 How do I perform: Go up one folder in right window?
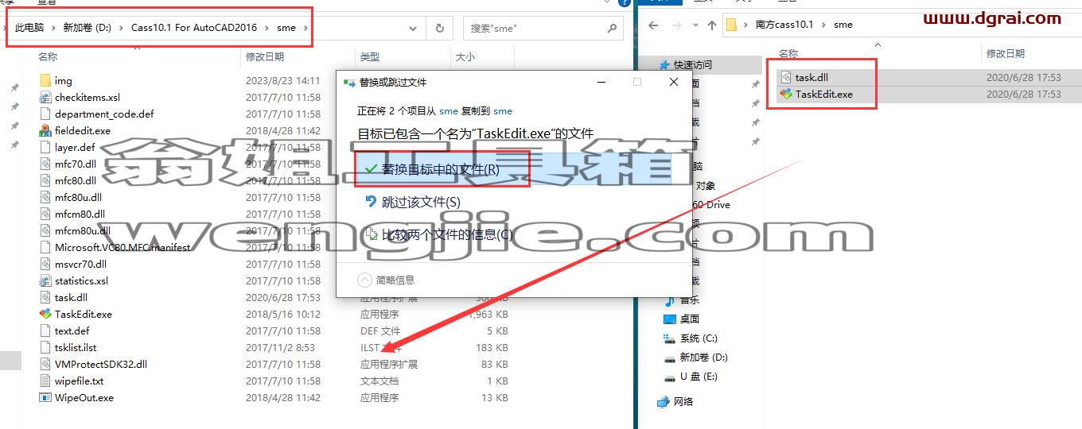tap(712, 25)
